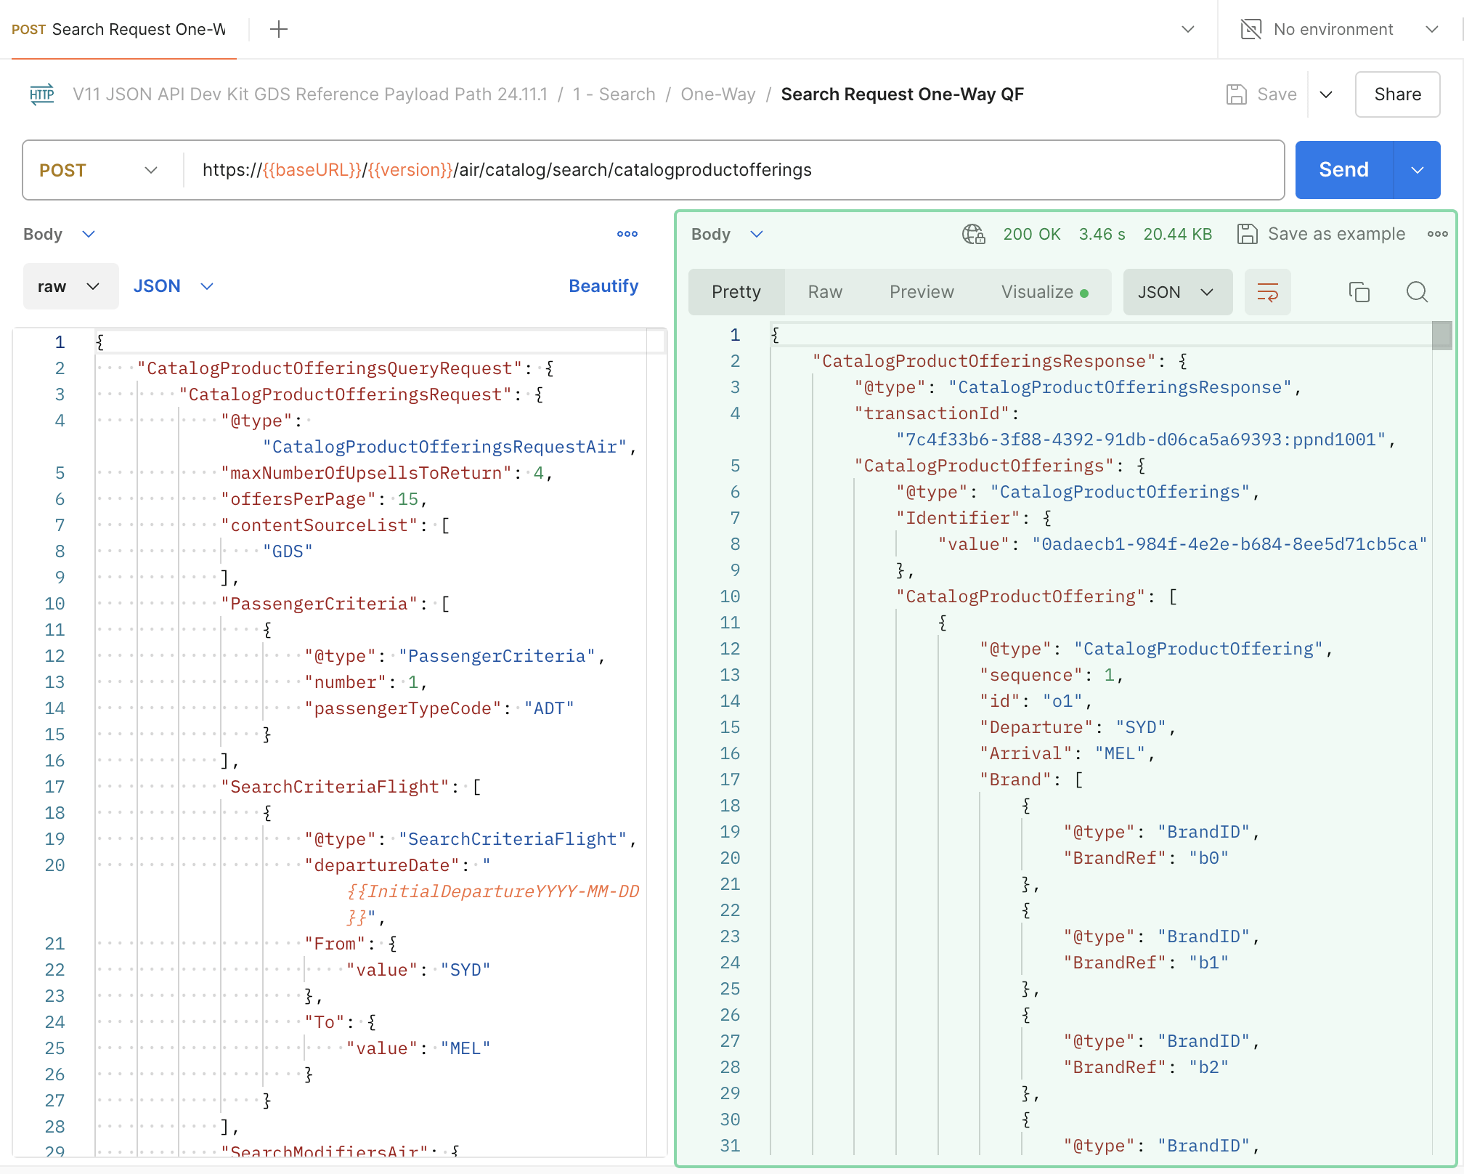Open response more options menu

pyautogui.click(x=1437, y=234)
